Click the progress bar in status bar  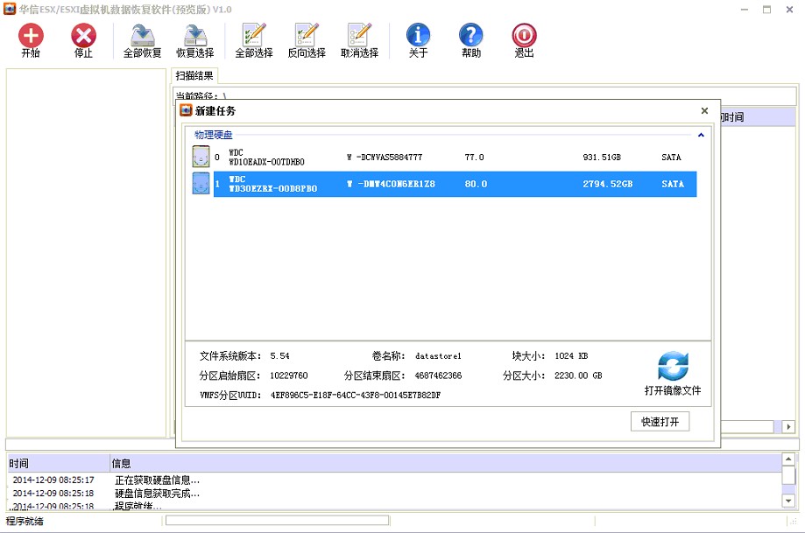click(277, 521)
